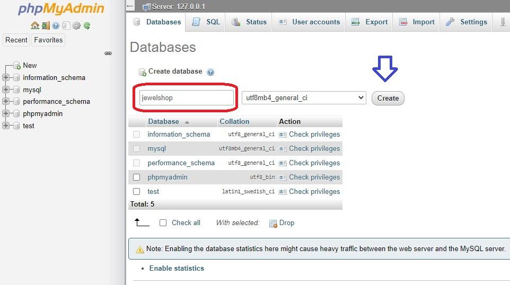Check privileges for performance_schema
Image resolution: width=510 pixels, height=285 pixels.
(310, 163)
